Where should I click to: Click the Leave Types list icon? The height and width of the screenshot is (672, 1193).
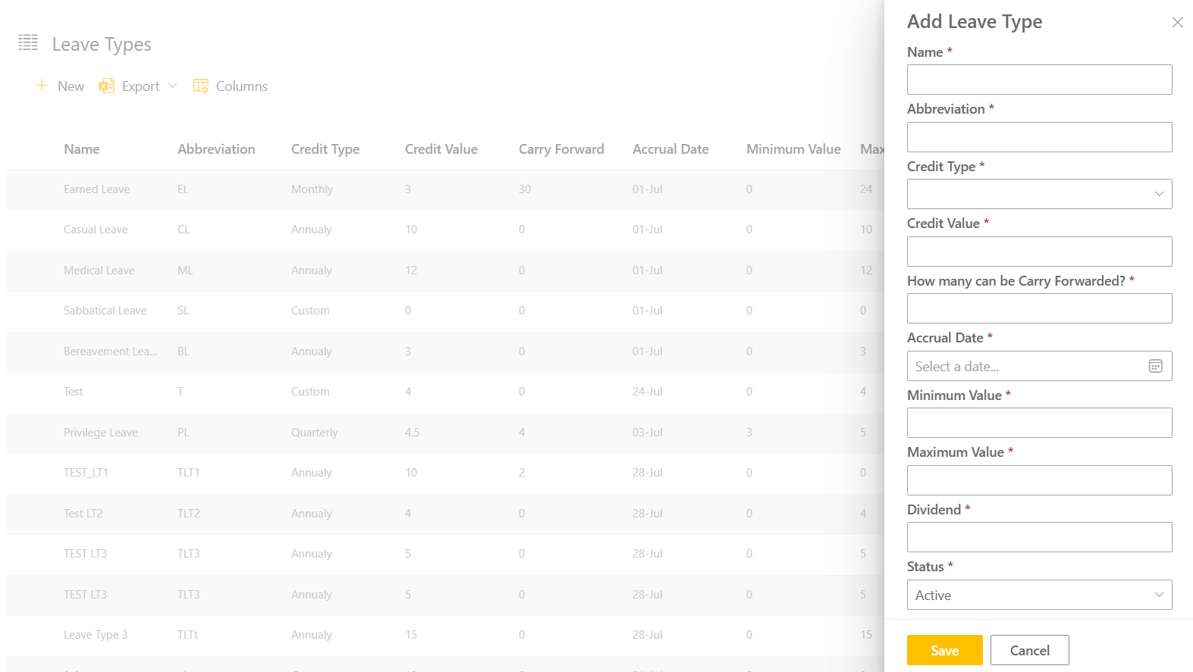(x=28, y=43)
